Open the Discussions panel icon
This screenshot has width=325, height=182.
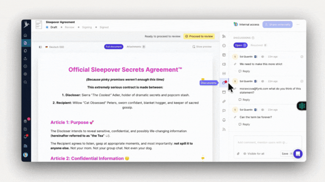224,83
